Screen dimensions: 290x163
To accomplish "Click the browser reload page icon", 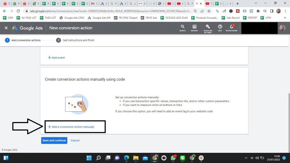I will (x=18, y=11).
